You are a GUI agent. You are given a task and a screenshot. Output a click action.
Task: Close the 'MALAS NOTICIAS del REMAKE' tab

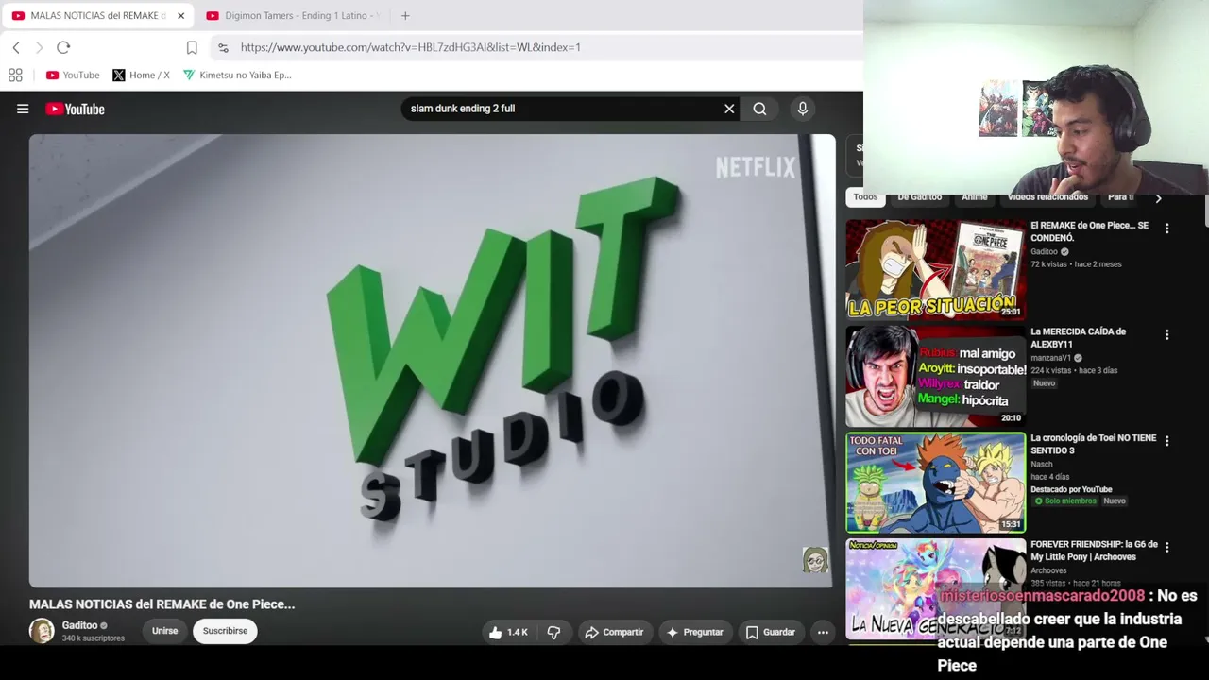point(180,15)
